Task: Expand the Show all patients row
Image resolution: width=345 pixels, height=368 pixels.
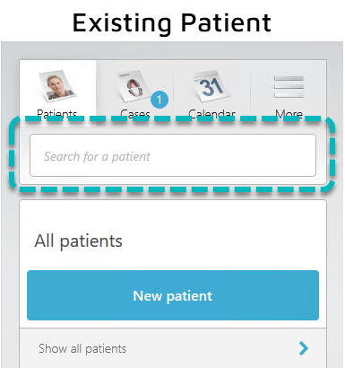Action: tap(173, 348)
